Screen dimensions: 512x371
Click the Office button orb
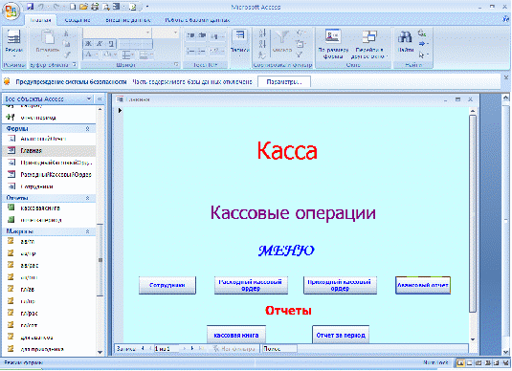(x=11, y=11)
